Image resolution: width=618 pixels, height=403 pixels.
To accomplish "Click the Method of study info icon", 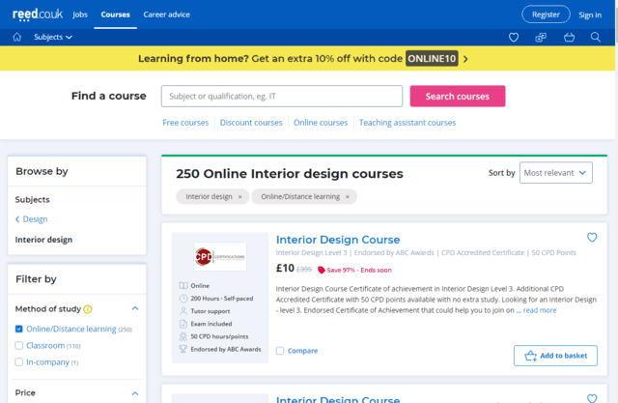I will [88, 309].
